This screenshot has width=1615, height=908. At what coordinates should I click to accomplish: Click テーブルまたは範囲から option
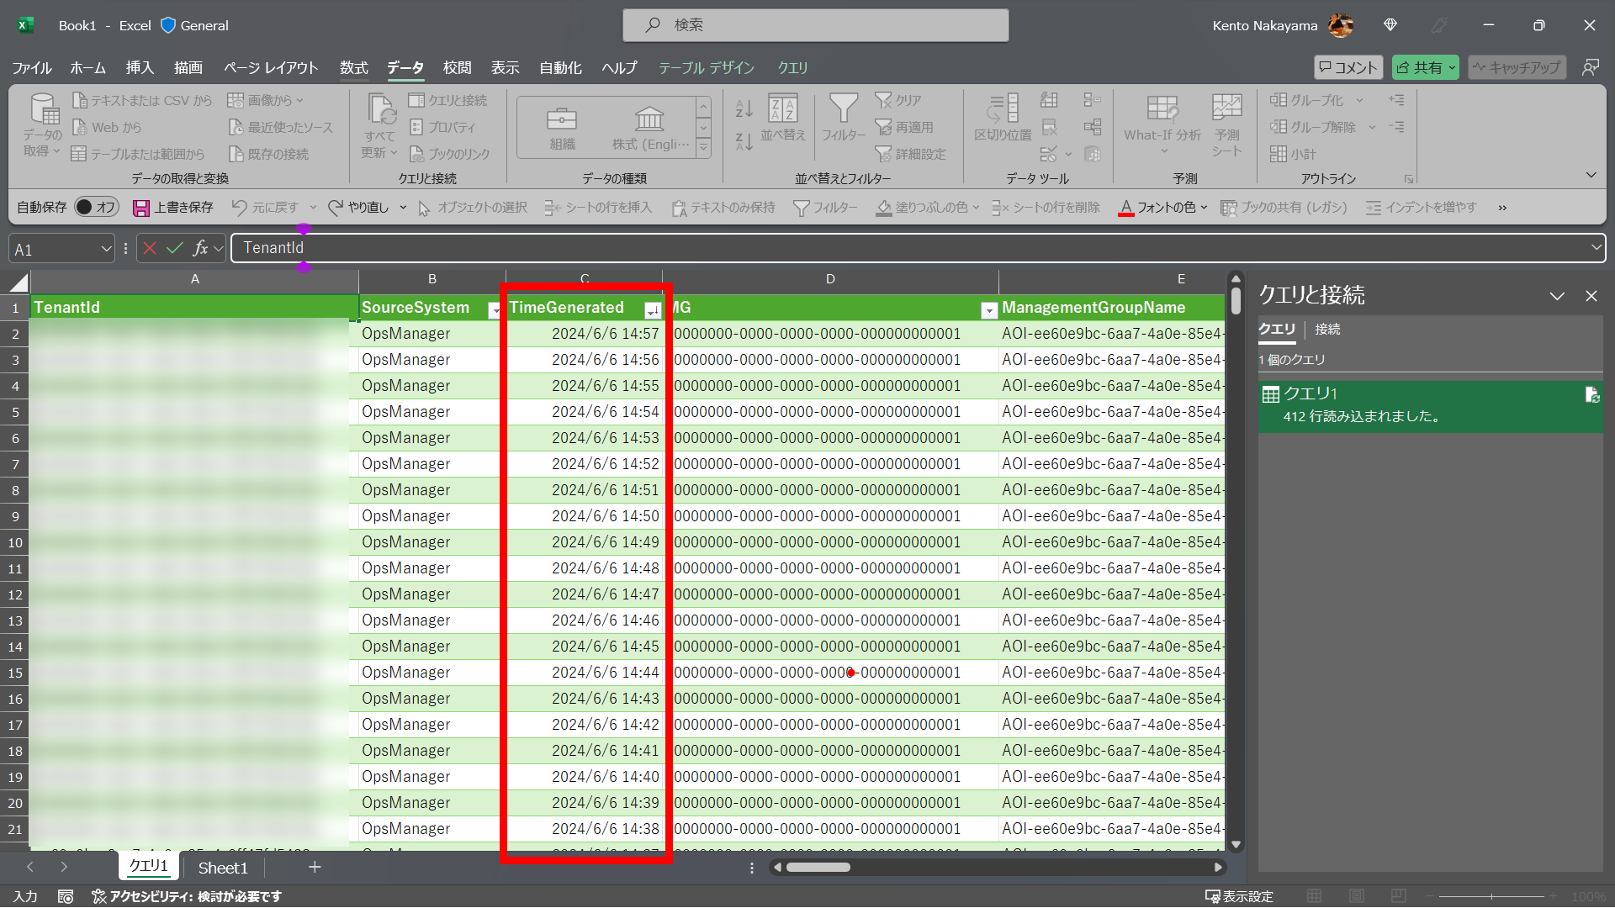pos(138,154)
